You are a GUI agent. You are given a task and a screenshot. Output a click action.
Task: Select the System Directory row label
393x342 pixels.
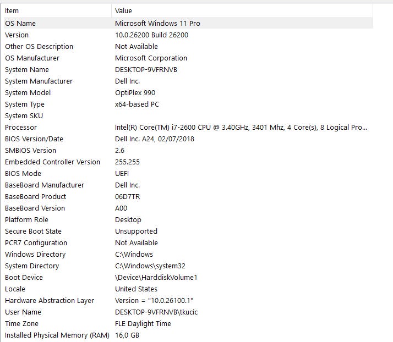(x=32, y=266)
